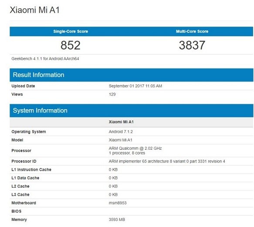Viewport: 254px width, 227px height.
Task: Select the Android 7.1.2 operating system value
Action: click(x=121, y=131)
